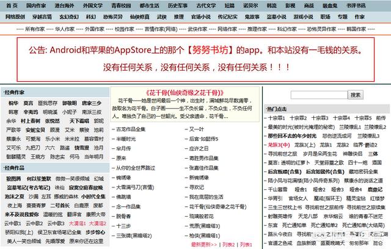Open 三张牌(黑暗塔2)
The height and width of the screenshot is (249, 391).
pyautogui.click(x=134, y=236)
